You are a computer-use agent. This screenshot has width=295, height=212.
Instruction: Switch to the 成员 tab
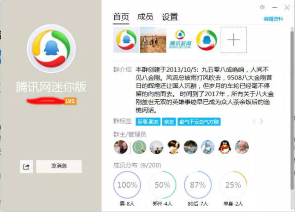click(x=145, y=17)
